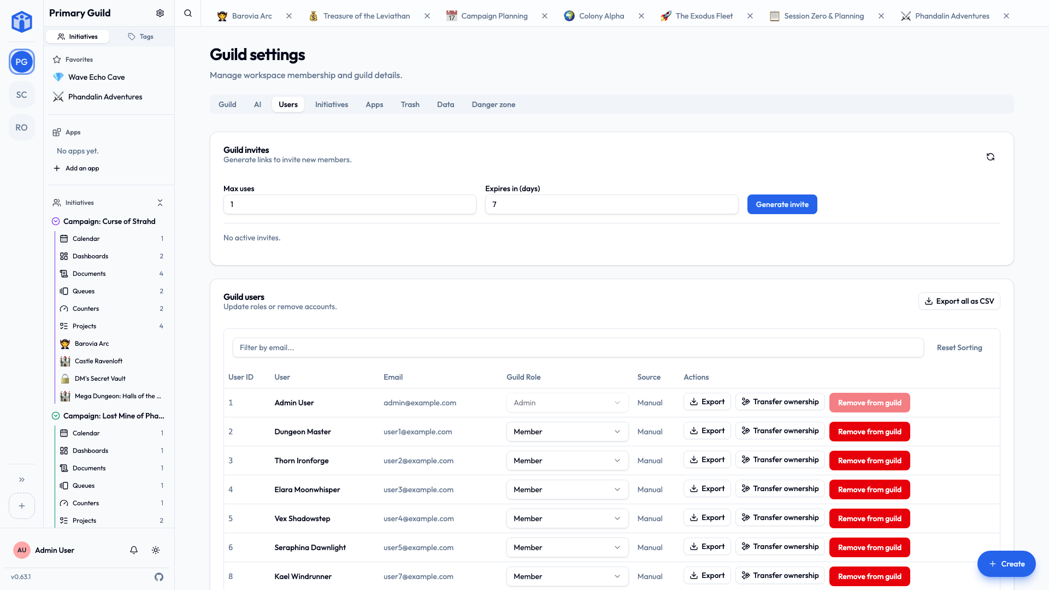Open Castle Ravenloft project
The height and width of the screenshot is (590, 1049).
click(x=99, y=361)
